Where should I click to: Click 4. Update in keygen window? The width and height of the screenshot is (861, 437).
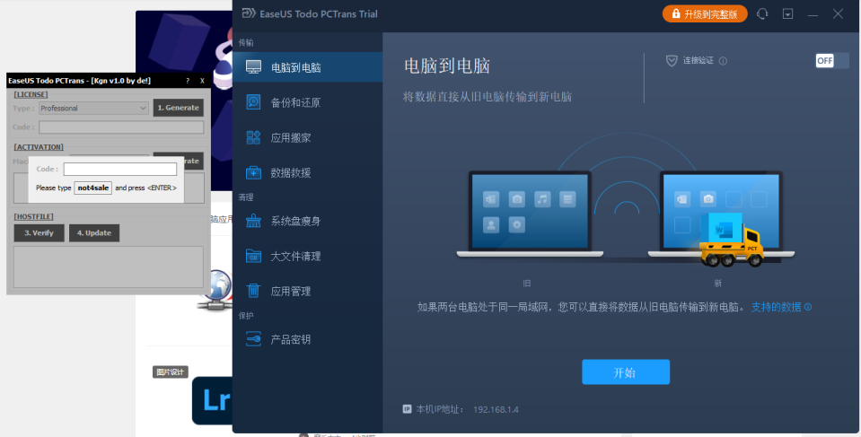point(94,232)
